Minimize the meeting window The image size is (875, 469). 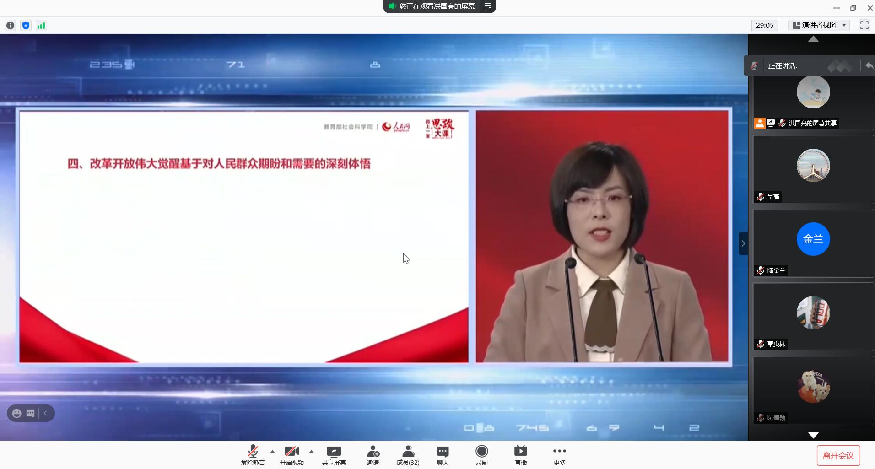point(836,8)
